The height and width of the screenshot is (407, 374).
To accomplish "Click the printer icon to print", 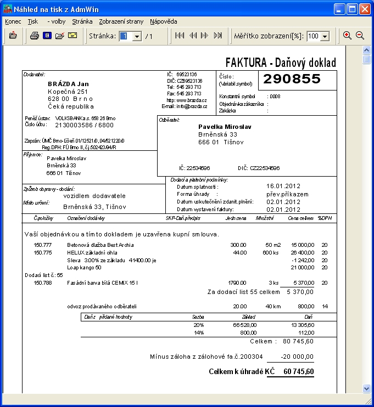I will pos(34,36).
